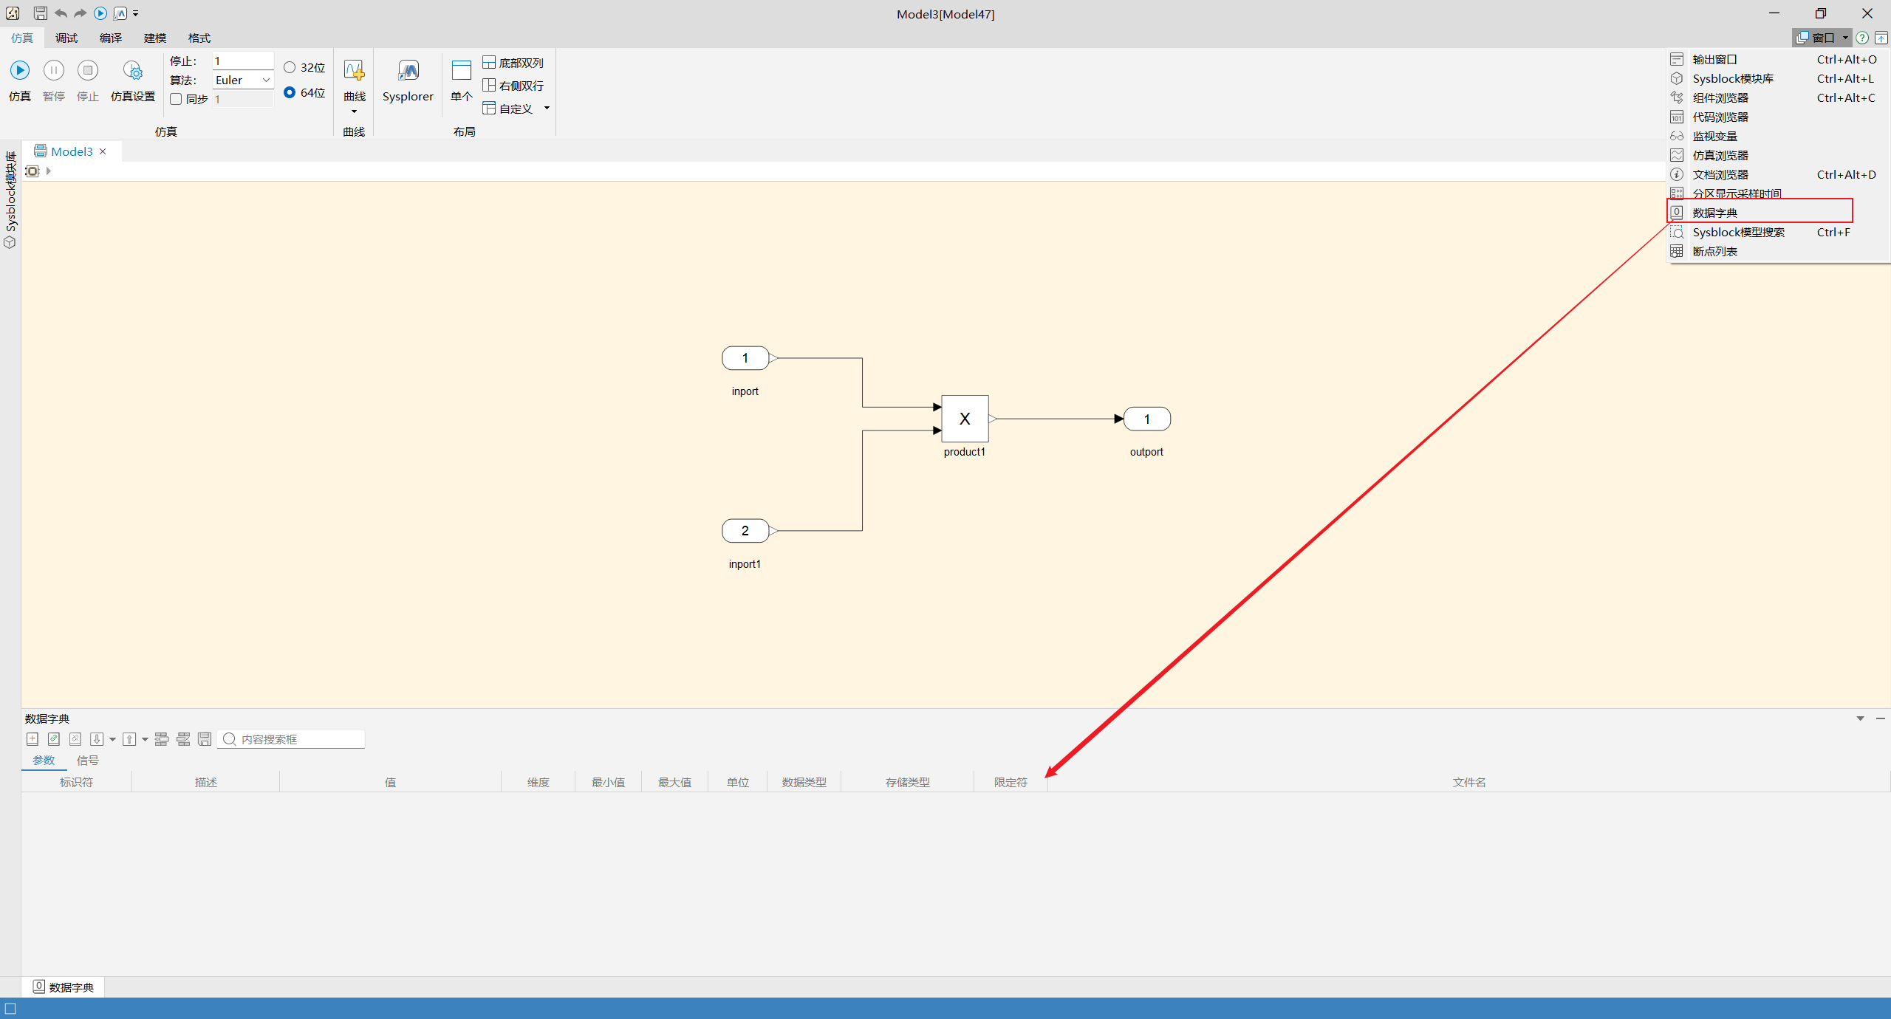Click the detach dictionary icon
The image size is (1891, 1019).
tap(75, 738)
